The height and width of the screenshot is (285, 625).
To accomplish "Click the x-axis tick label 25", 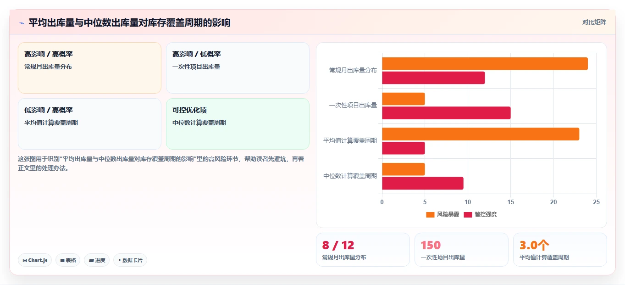I will click(596, 202).
